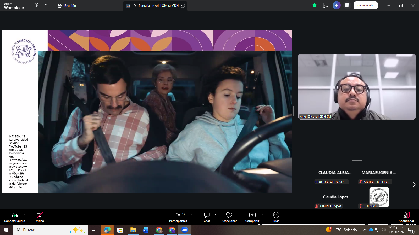Click Abandonar to leave meeting
This screenshot has height=235, width=419.
(x=406, y=217)
